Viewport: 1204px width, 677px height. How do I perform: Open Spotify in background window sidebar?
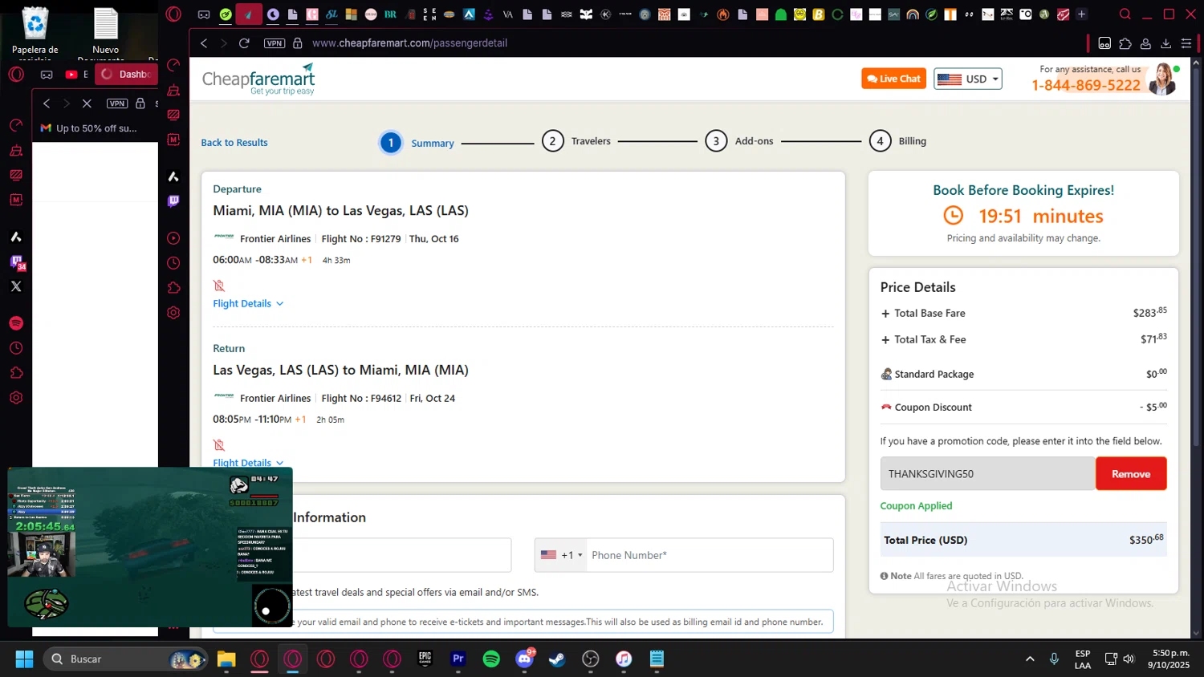coord(16,323)
